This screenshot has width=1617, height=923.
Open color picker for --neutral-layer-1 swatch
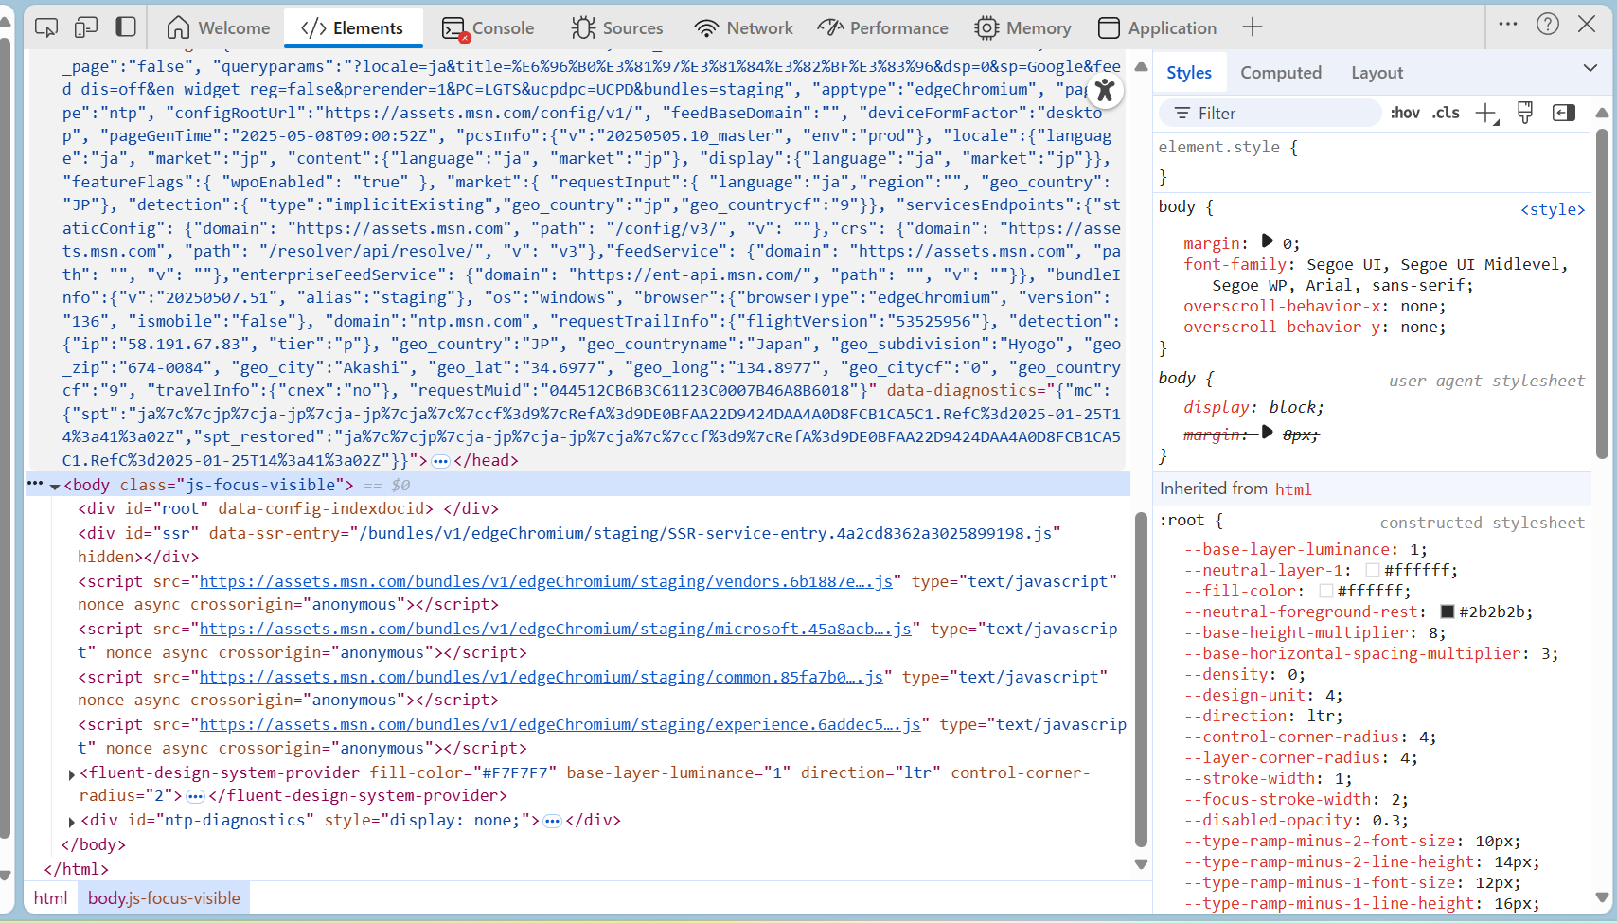click(1373, 570)
